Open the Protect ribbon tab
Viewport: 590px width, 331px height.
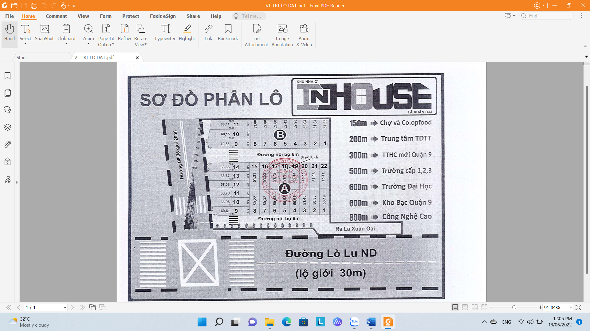point(131,16)
